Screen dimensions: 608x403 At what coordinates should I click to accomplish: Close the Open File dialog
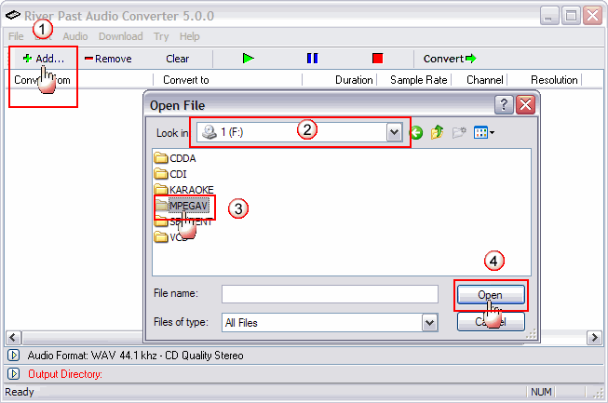(525, 104)
